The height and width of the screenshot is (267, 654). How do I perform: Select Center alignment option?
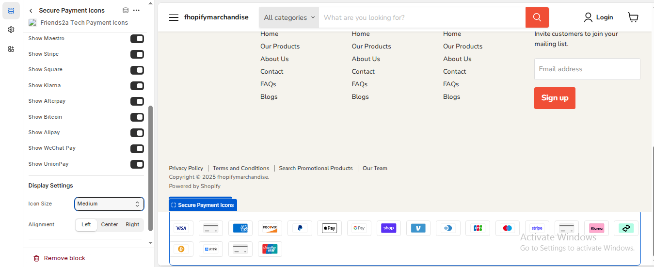click(110, 225)
